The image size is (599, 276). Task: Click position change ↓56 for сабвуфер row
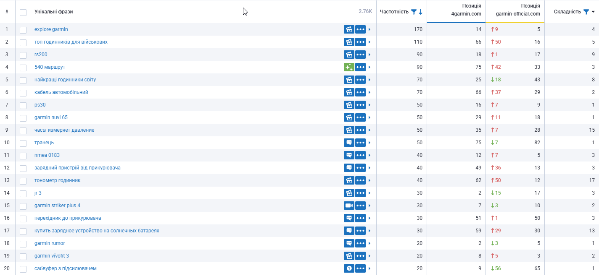496,268
